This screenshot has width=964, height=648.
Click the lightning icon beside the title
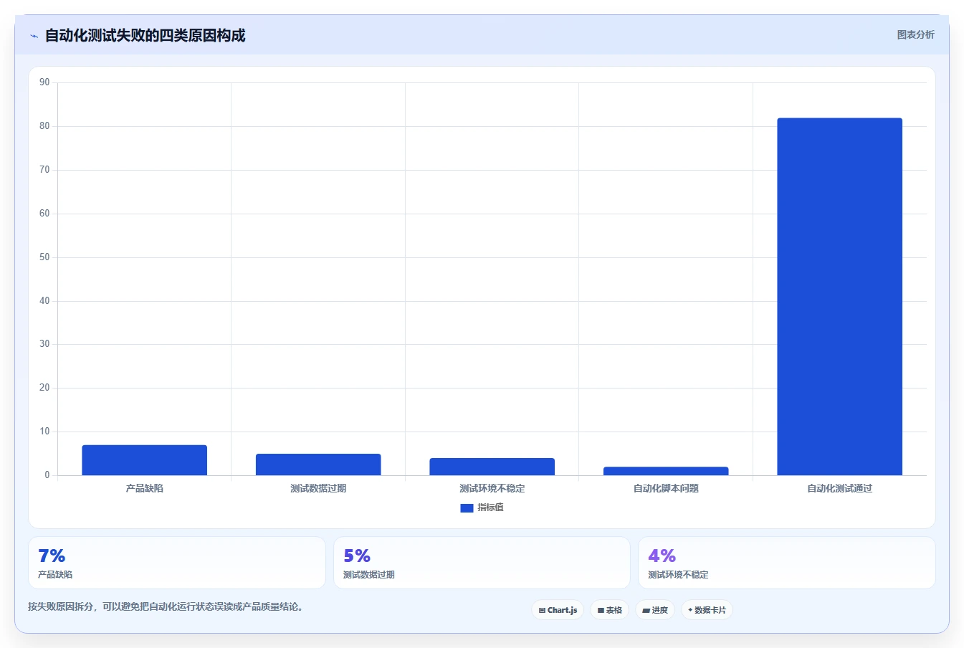point(34,36)
